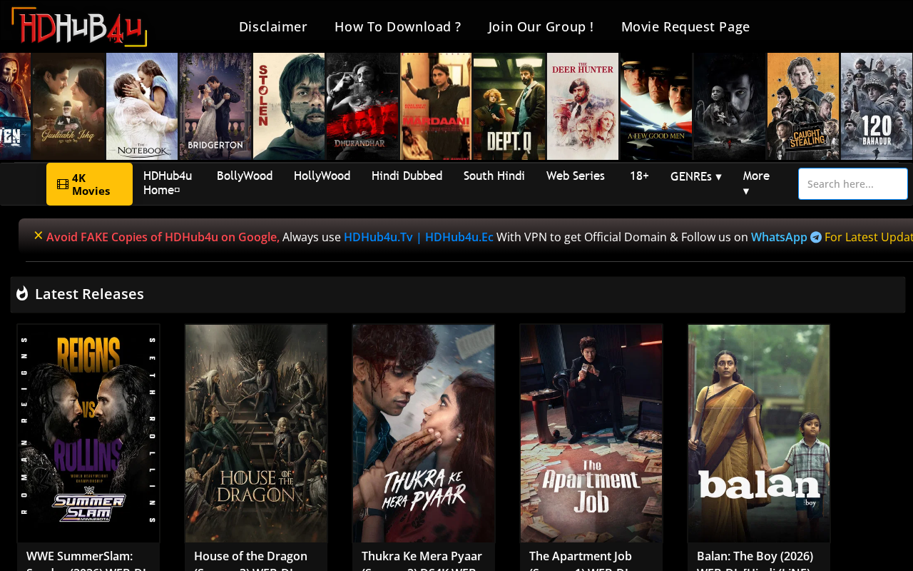The image size is (913, 571).
Task: Click the House of the Dragon title link
Action: point(251,560)
